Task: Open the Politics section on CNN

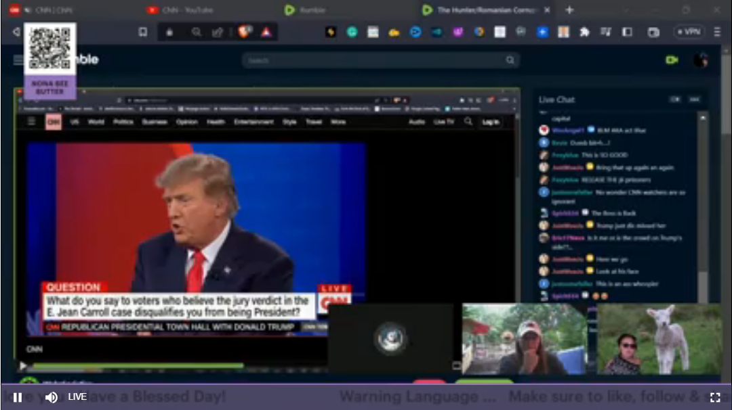Action: 123,122
